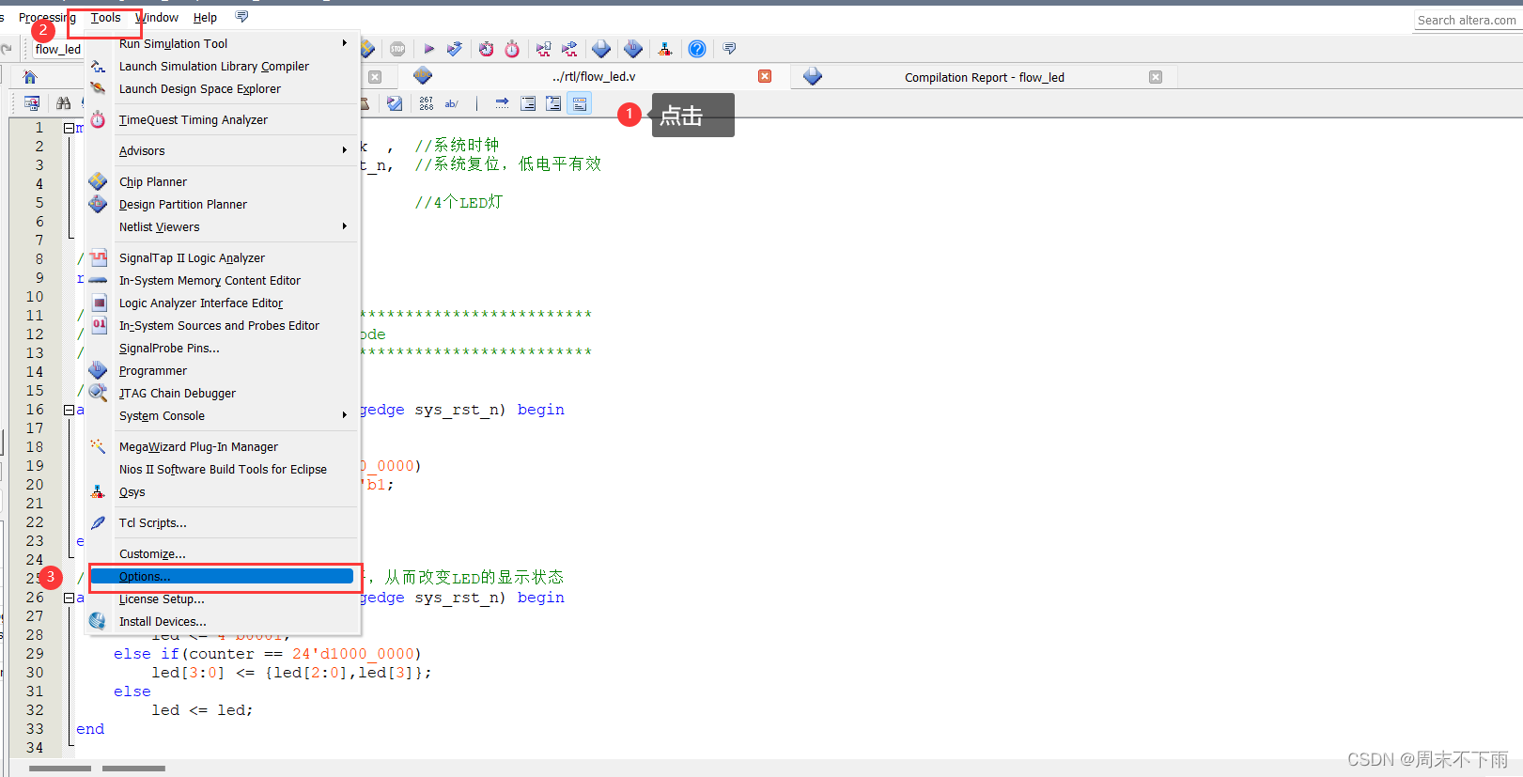
Task: Open In-System Memory Content Editor
Action: point(223,280)
